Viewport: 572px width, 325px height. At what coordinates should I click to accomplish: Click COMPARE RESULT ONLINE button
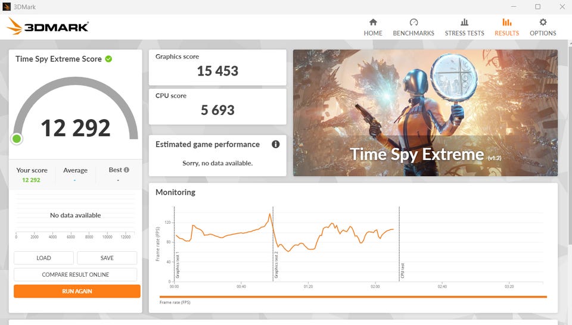coord(76,274)
